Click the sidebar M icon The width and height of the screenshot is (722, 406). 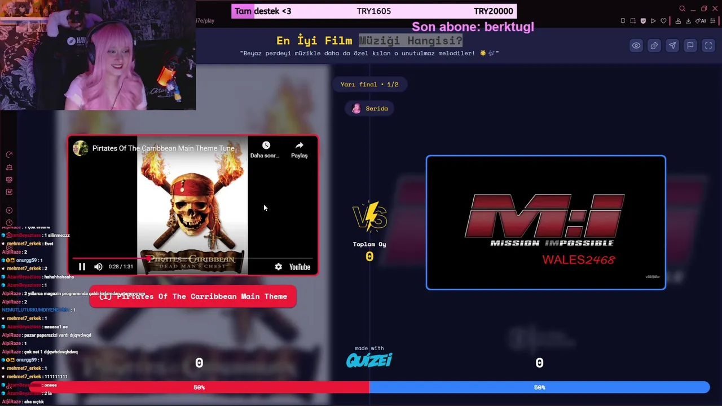coord(9,192)
